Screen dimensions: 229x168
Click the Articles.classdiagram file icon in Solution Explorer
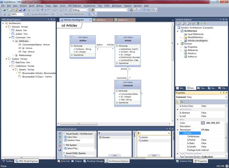pos(185,41)
